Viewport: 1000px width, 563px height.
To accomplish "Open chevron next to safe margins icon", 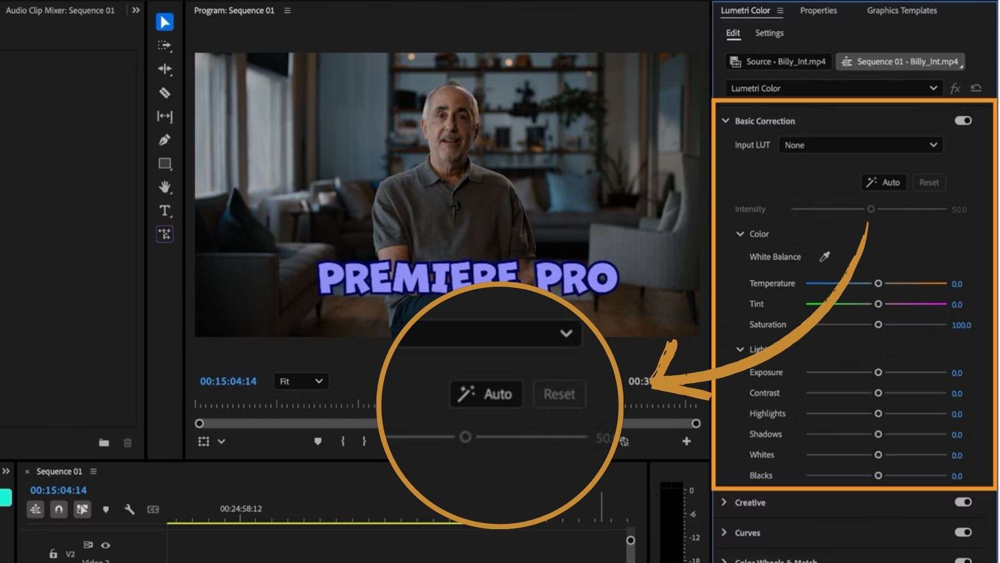I will coord(221,442).
